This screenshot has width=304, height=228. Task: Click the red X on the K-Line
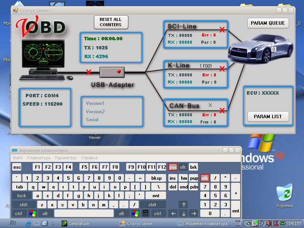coord(222,69)
